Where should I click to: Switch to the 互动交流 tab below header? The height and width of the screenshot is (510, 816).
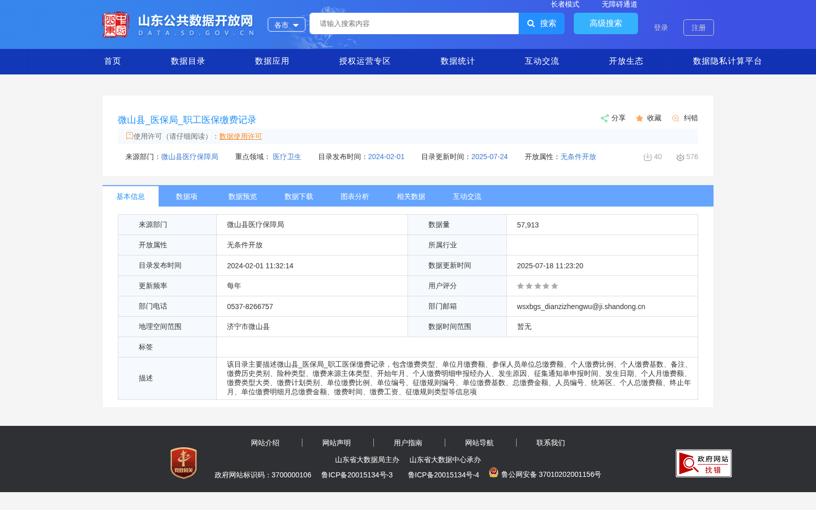pyautogui.click(x=467, y=196)
